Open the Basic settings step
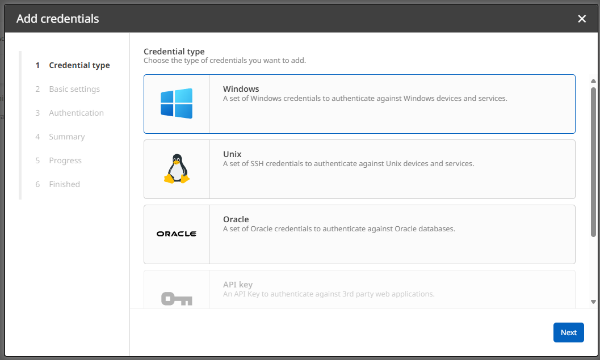Viewport: 600px width, 360px height. [x=74, y=89]
